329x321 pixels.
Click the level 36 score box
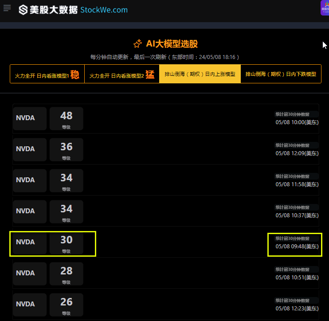point(67,149)
